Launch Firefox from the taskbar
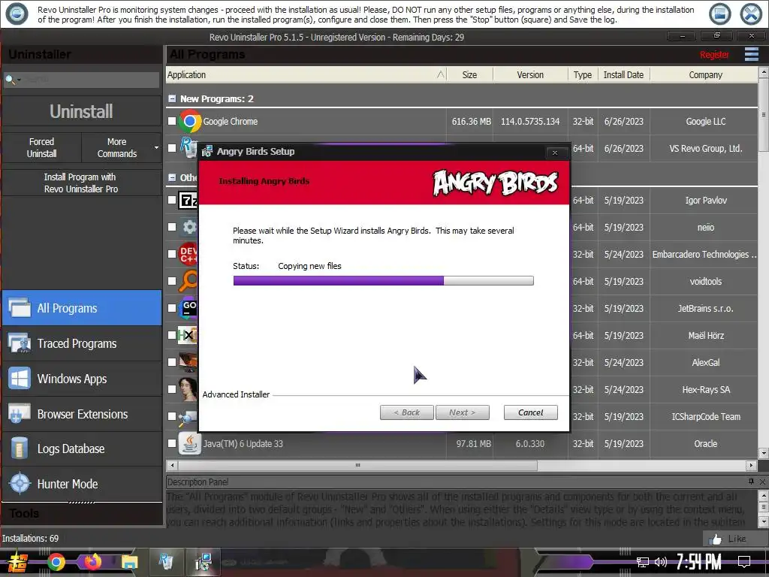This screenshot has width=769, height=577. [x=92, y=562]
